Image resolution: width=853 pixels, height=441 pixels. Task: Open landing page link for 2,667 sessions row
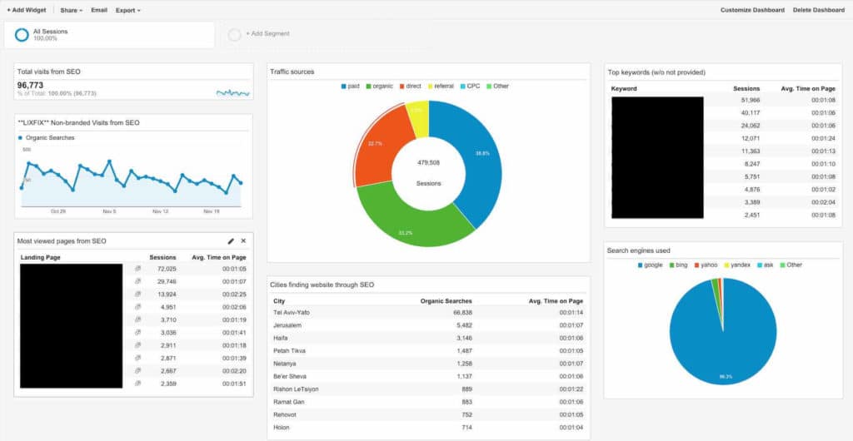click(x=137, y=370)
